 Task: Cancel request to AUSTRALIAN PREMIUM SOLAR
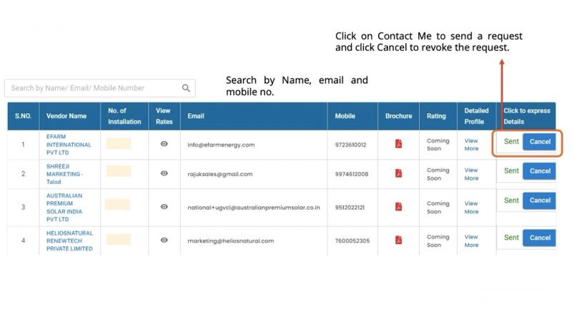click(x=540, y=200)
